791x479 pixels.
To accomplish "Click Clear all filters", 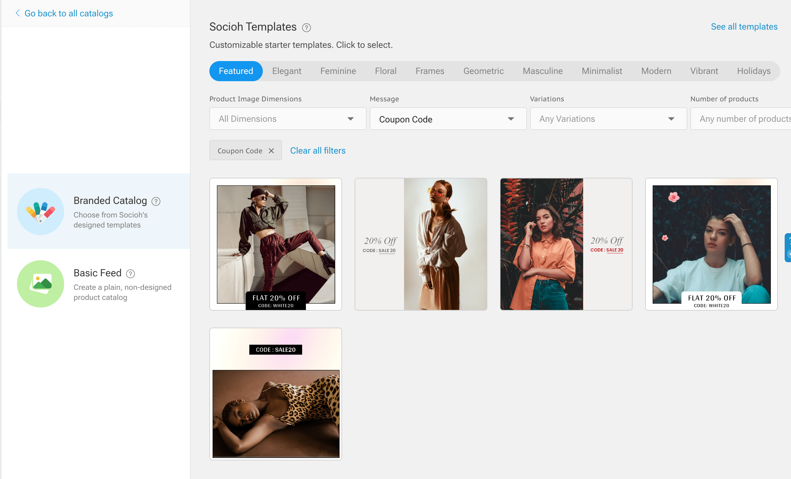I will pyautogui.click(x=318, y=150).
